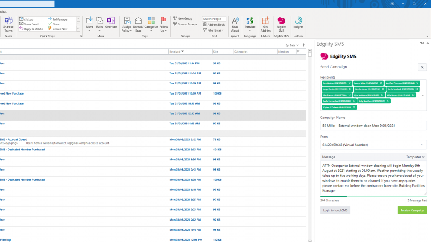
Task: Remove recipient Lillia Sexton
Action: coord(413,95)
